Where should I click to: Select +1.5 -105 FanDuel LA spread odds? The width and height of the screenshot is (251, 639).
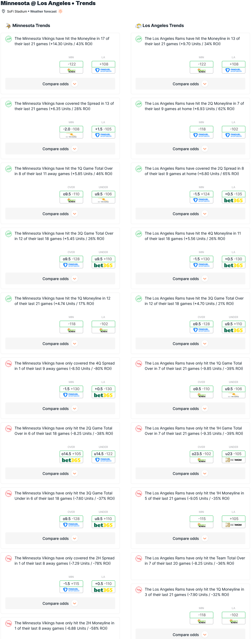tap(103, 132)
